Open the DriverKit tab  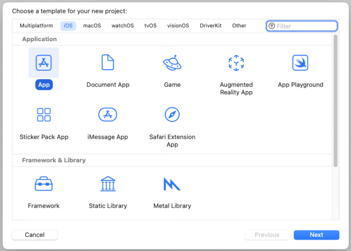click(x=211, y=26)
